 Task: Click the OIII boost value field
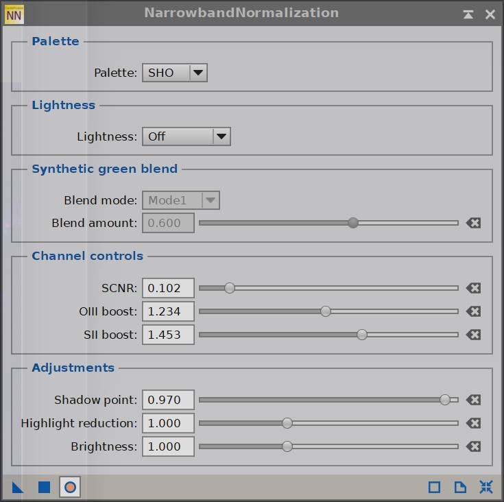click(x=168, y=311)
